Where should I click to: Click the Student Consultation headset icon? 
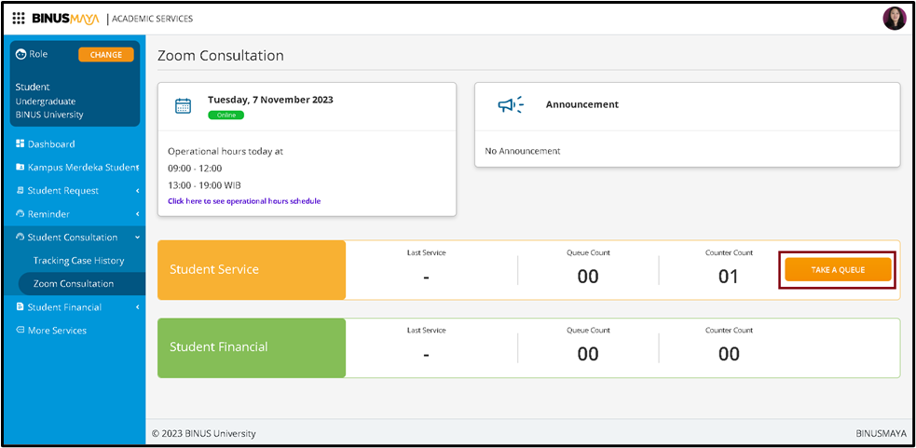(x=21, y=238)
